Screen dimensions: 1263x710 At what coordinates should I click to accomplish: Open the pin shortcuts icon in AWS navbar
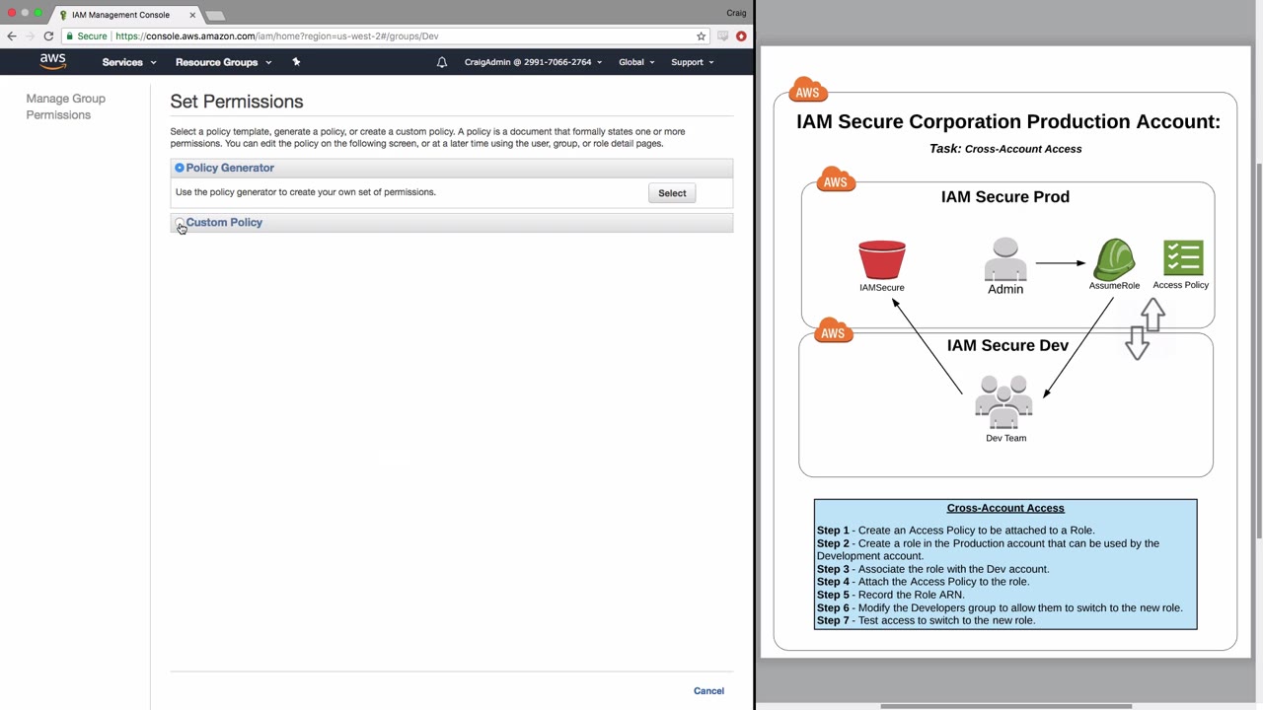click(296, 62)
